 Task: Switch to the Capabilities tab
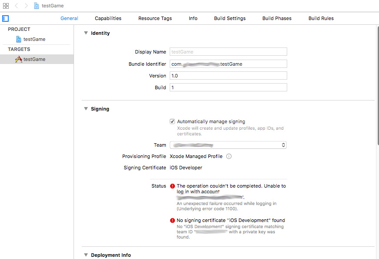tap(108, 18)
